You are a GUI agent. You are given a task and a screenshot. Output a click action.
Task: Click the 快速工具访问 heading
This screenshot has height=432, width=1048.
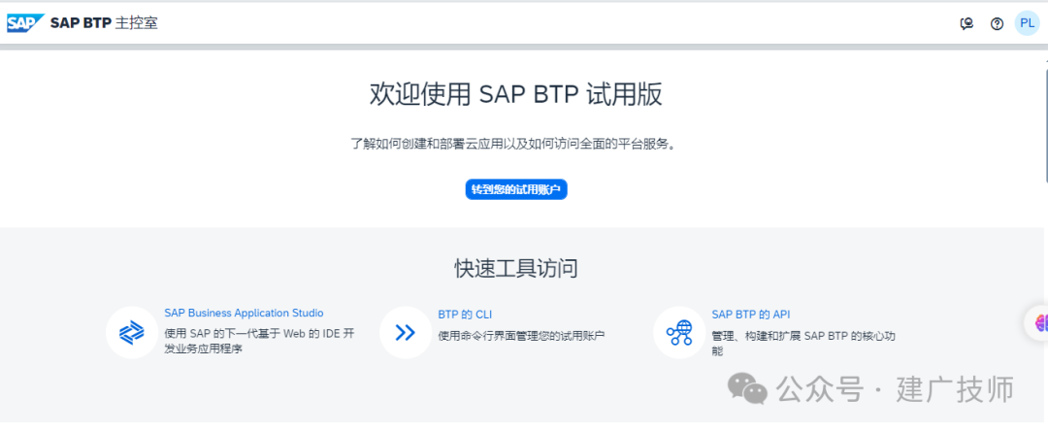coord(516,269)
